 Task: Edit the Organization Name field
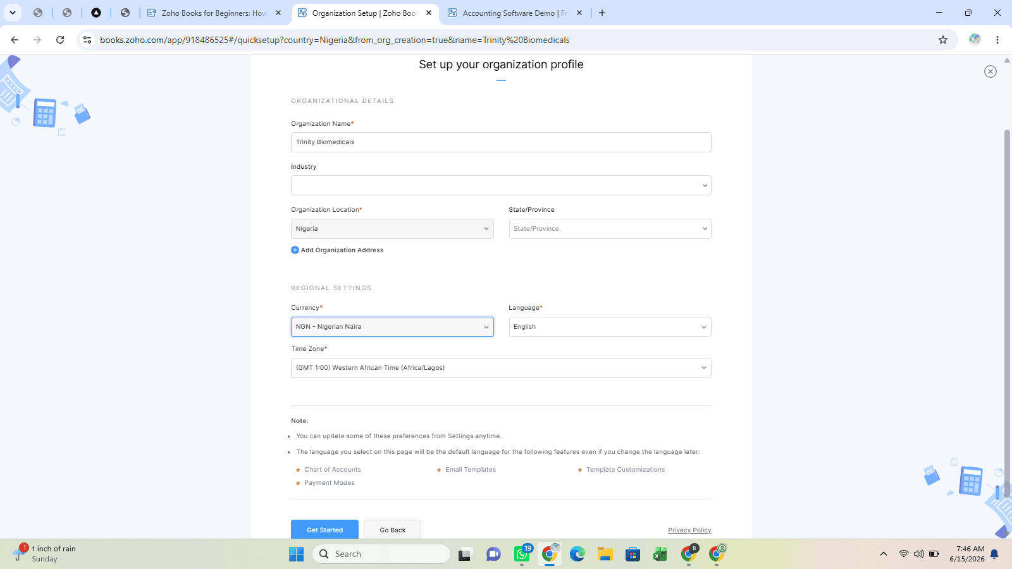point(501,142)
